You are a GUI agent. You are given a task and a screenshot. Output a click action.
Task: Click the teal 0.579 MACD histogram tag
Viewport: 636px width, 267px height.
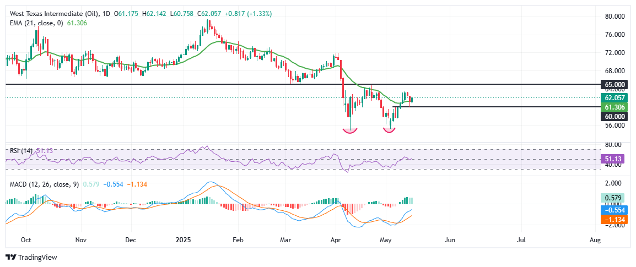coord(615,198)
